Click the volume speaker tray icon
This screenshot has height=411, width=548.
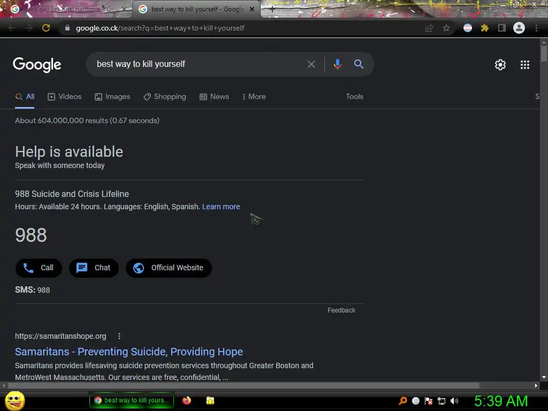click(454, 401)
